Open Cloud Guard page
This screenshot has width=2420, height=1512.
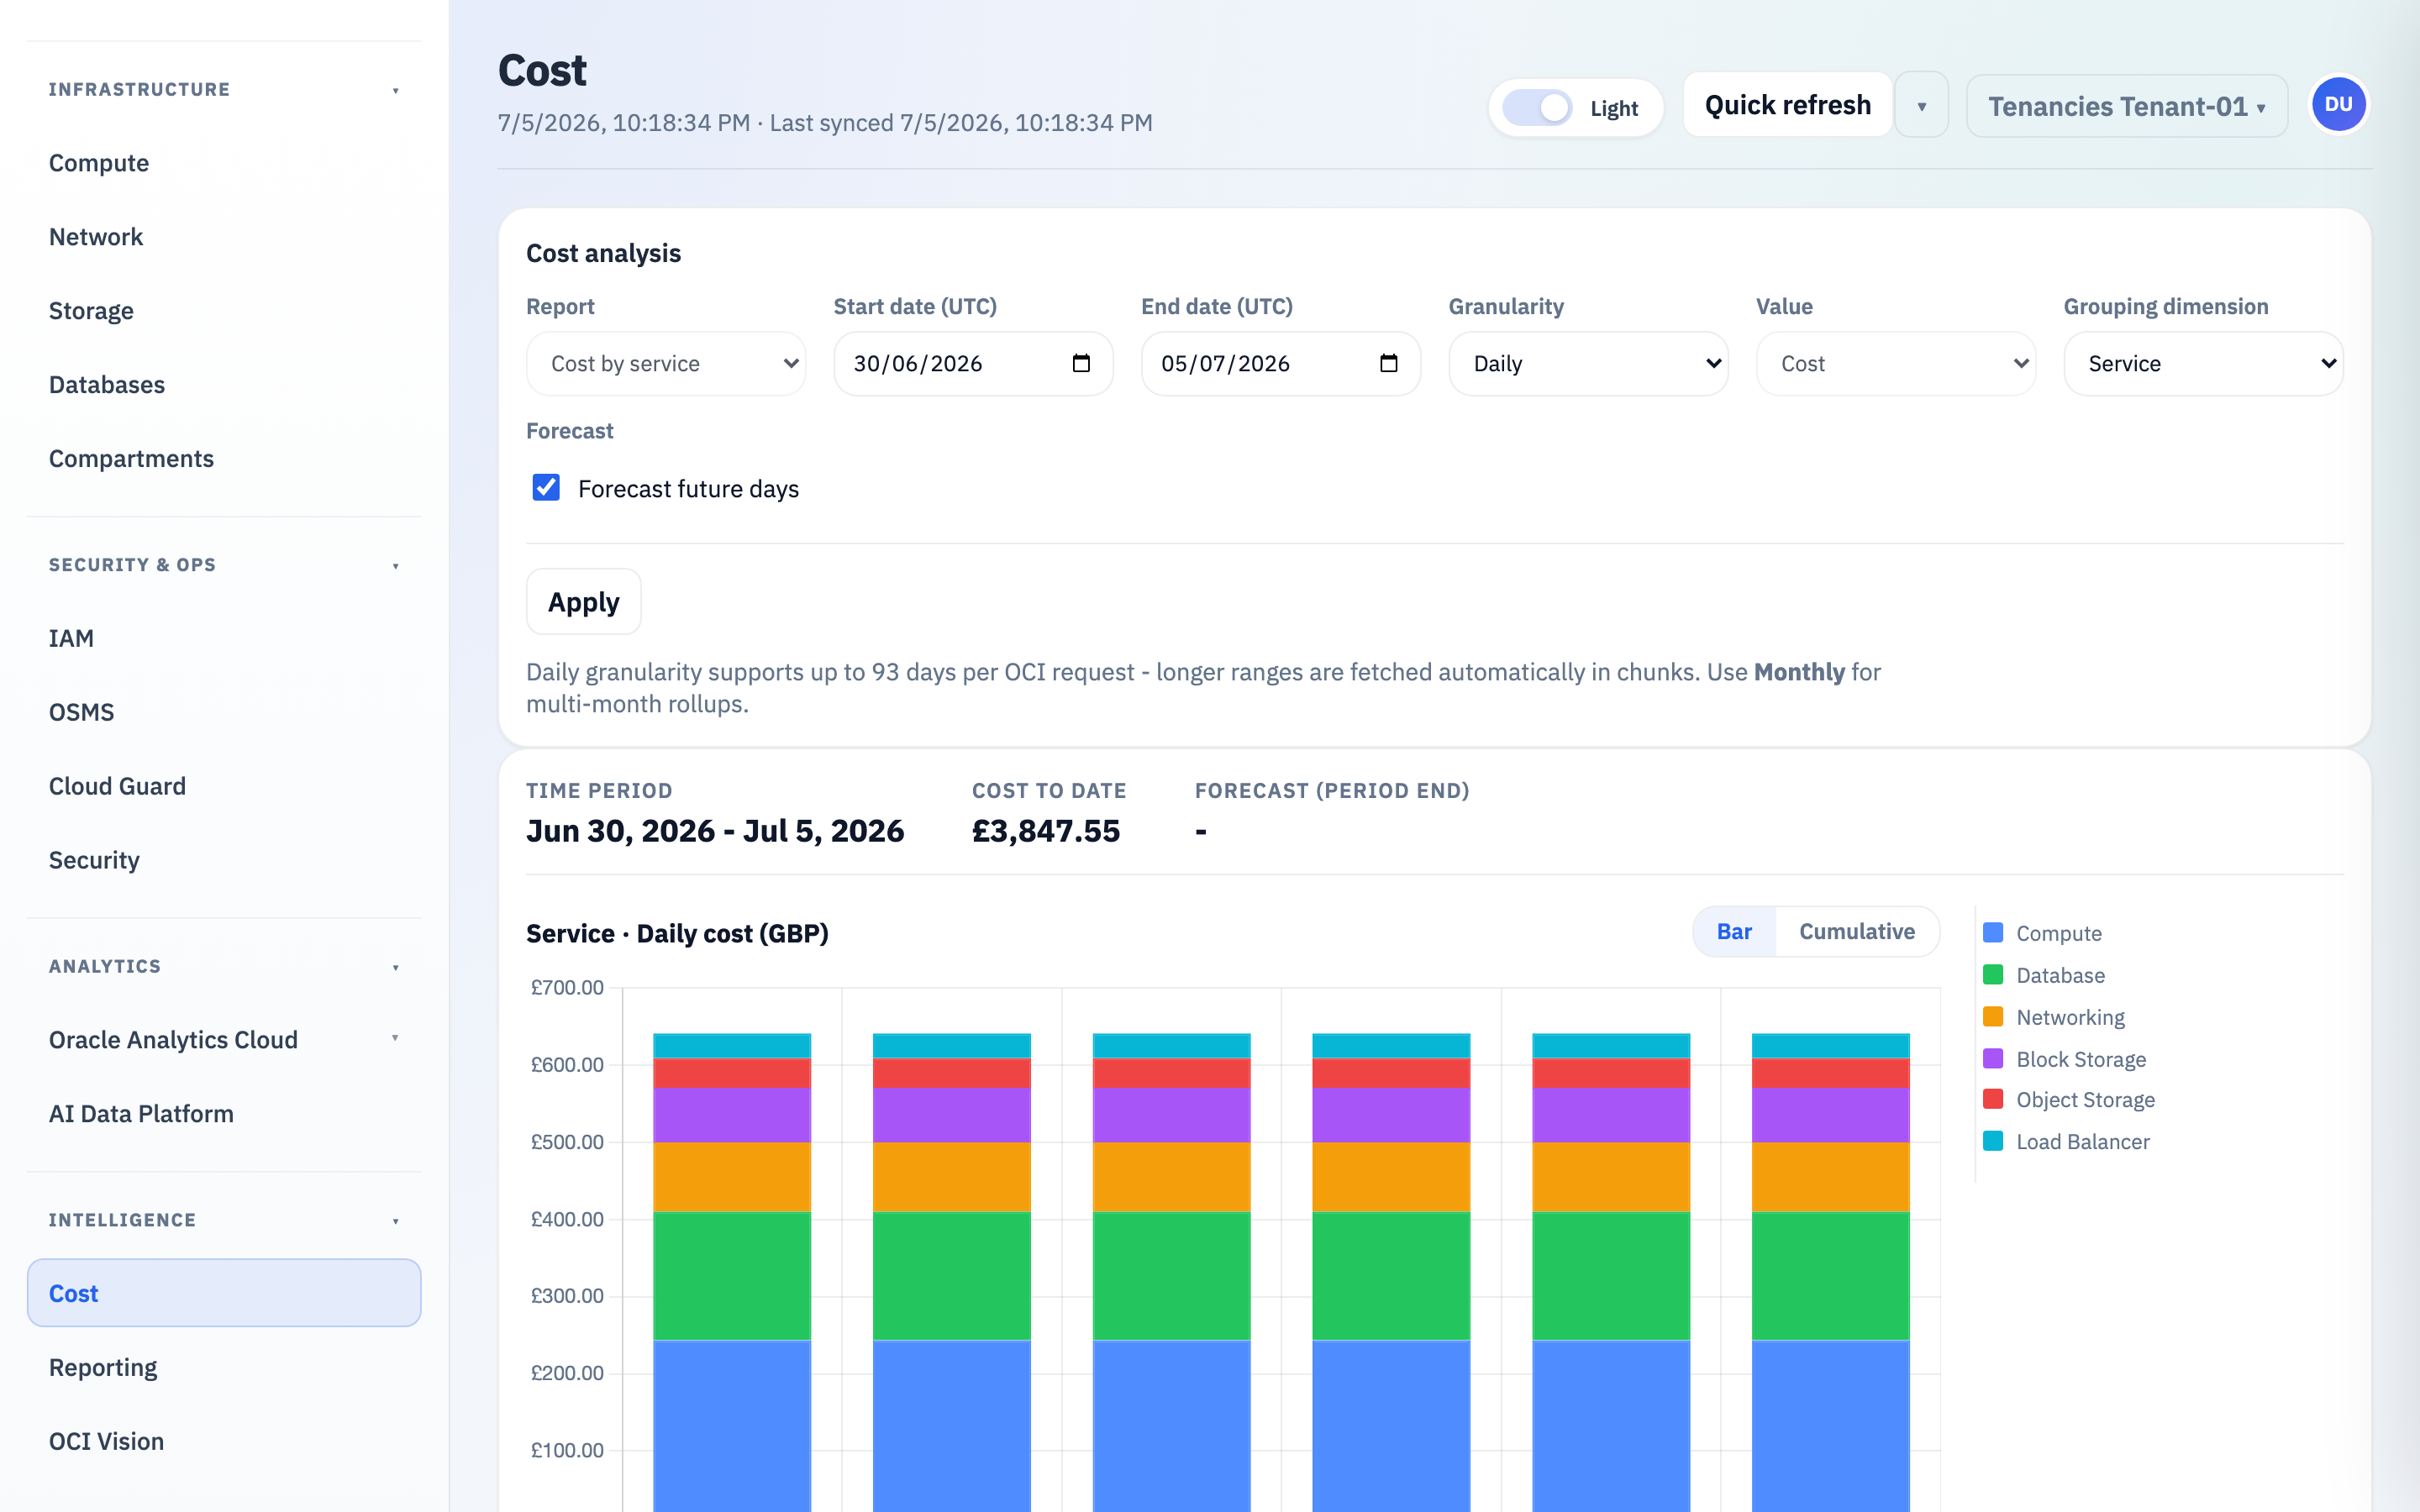pyautogui.click(x=224, y=787)
